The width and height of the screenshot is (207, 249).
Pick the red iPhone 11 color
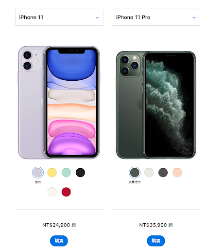click(x=66, y=192)
